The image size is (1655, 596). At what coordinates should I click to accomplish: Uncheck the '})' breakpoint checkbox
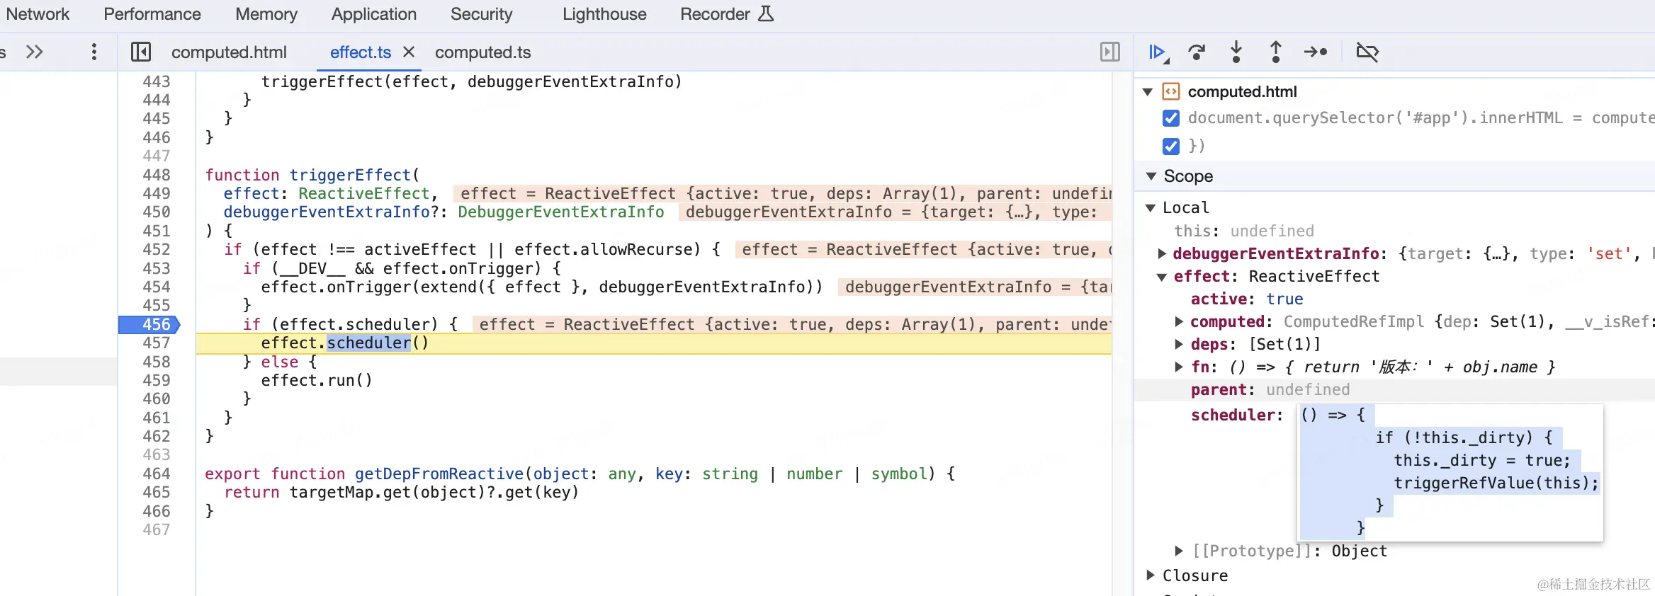1171,146
